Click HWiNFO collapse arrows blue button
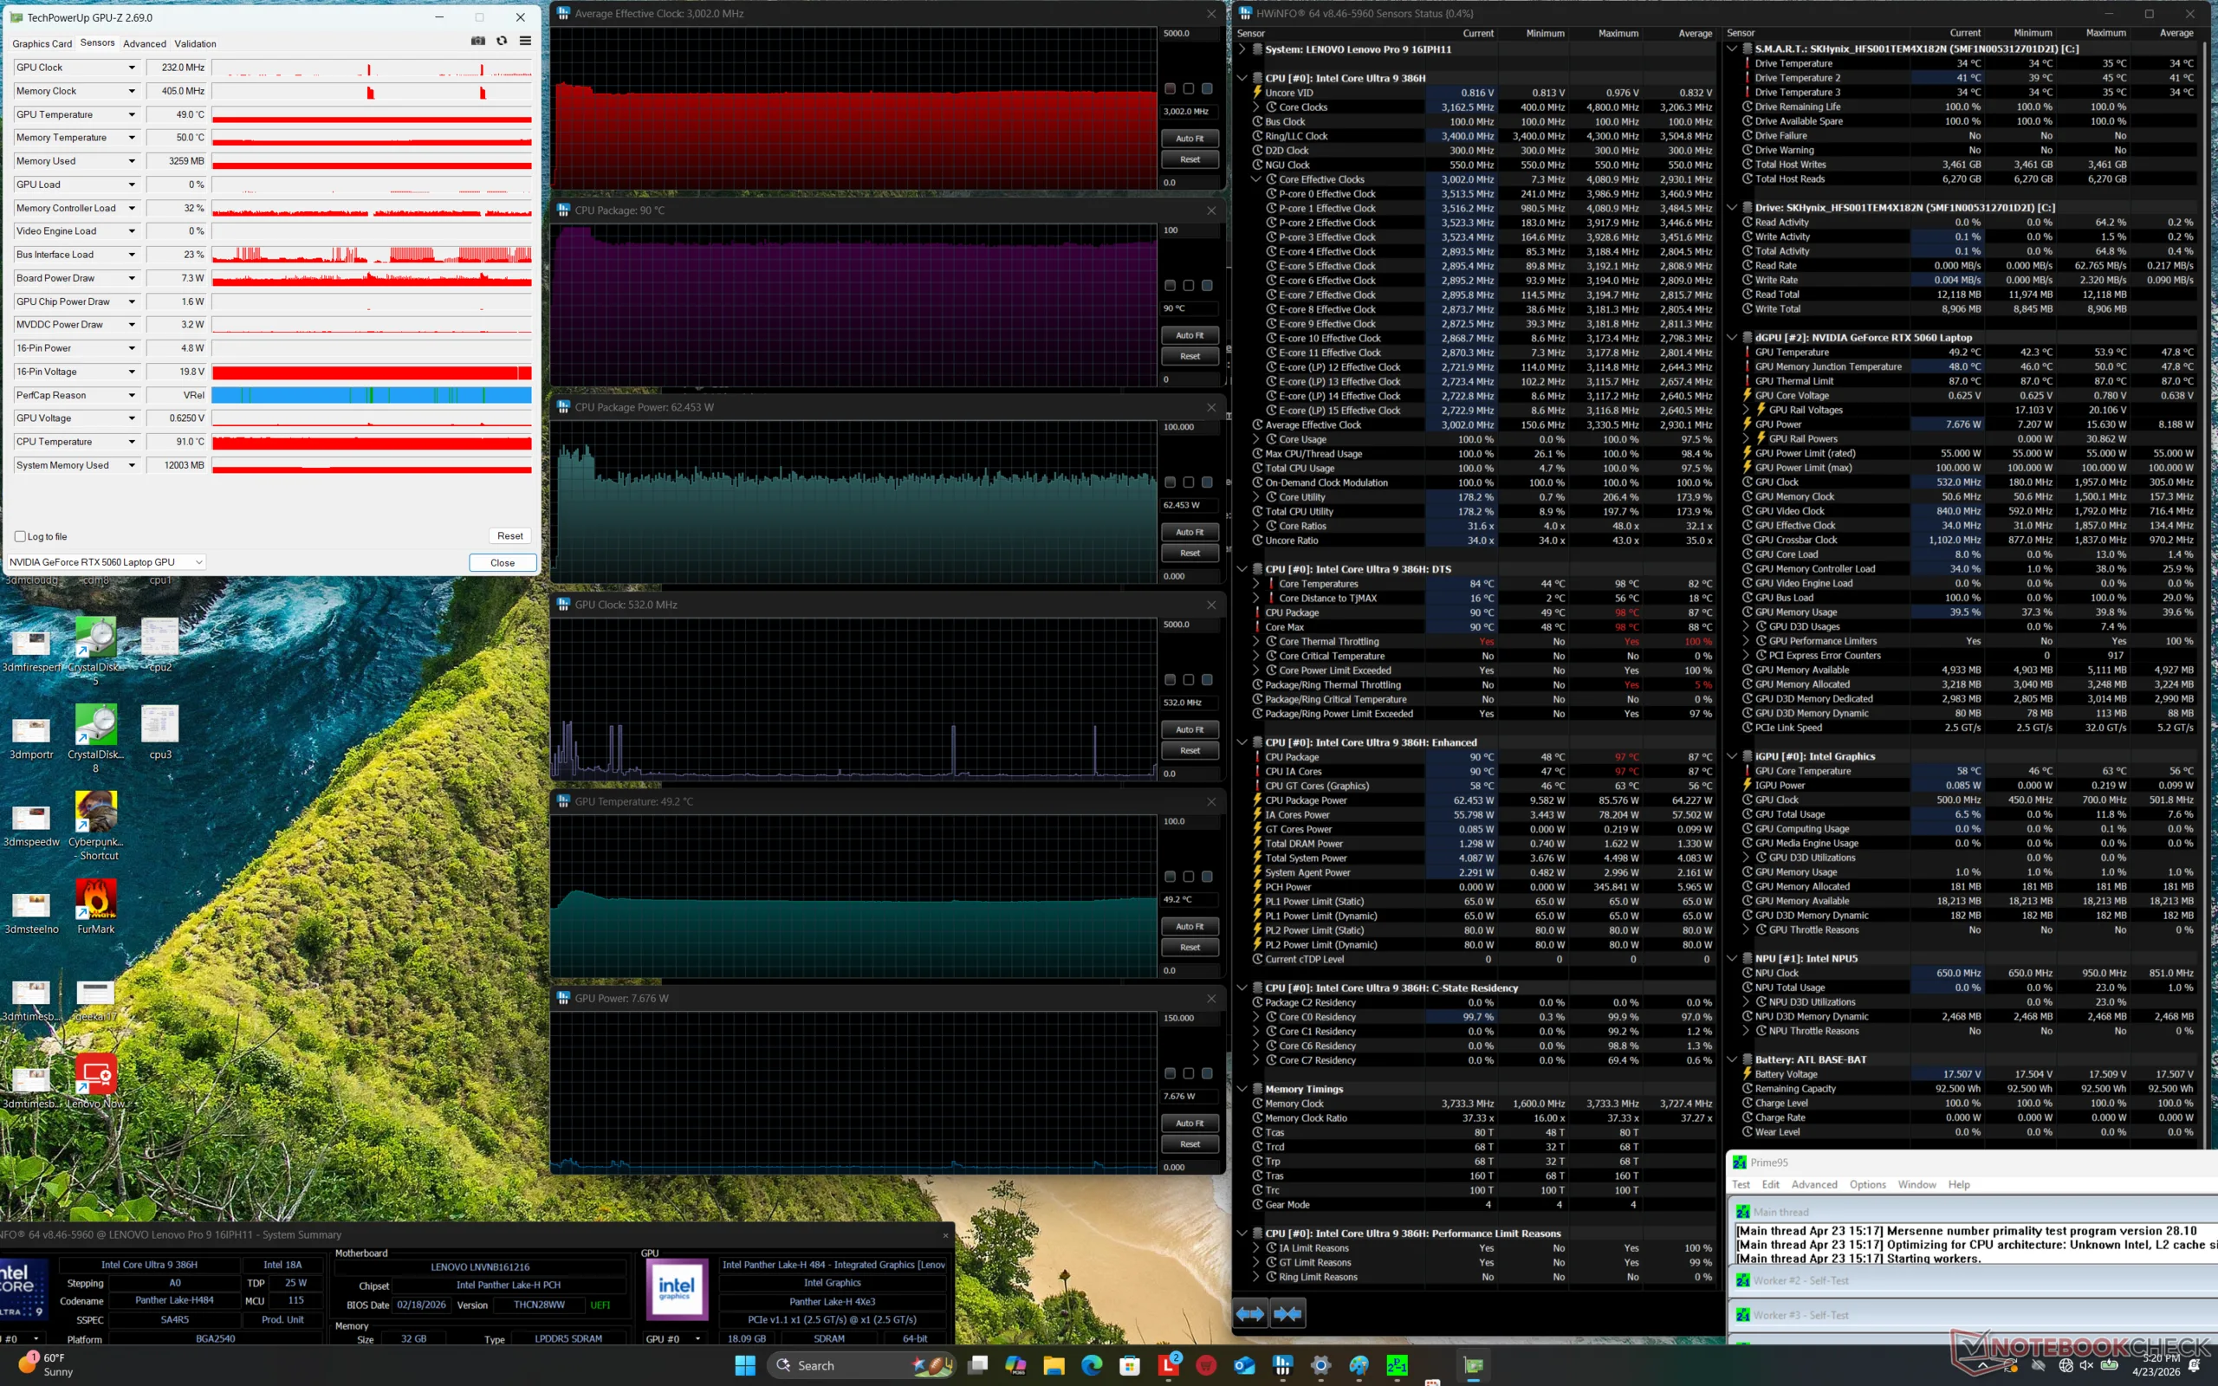 point(1287,1313)
